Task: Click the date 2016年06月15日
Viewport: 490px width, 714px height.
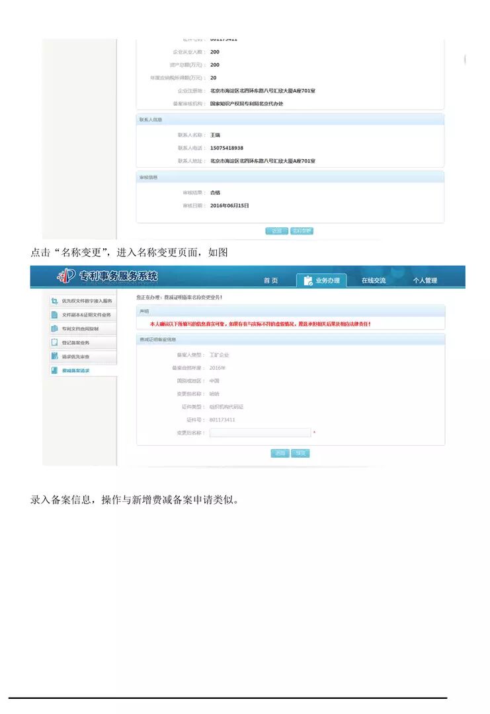Action: click(229, 206)
